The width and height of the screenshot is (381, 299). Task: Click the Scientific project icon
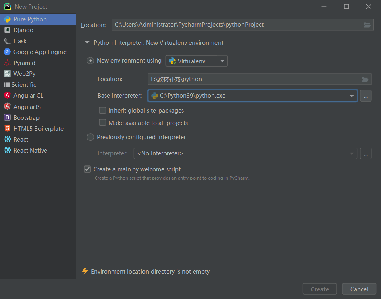[x=7, y=85]
